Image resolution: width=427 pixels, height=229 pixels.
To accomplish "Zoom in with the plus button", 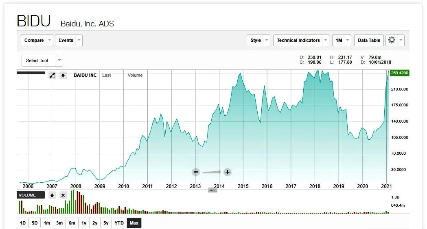I will tap(228, 172).
